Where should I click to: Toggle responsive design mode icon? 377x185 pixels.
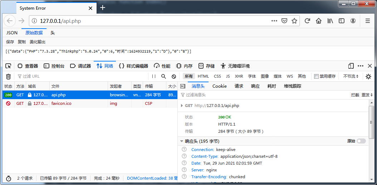[351, 66]
